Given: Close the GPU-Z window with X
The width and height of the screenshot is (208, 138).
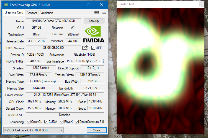Looking at the screenshot, I should coord(102,5).
